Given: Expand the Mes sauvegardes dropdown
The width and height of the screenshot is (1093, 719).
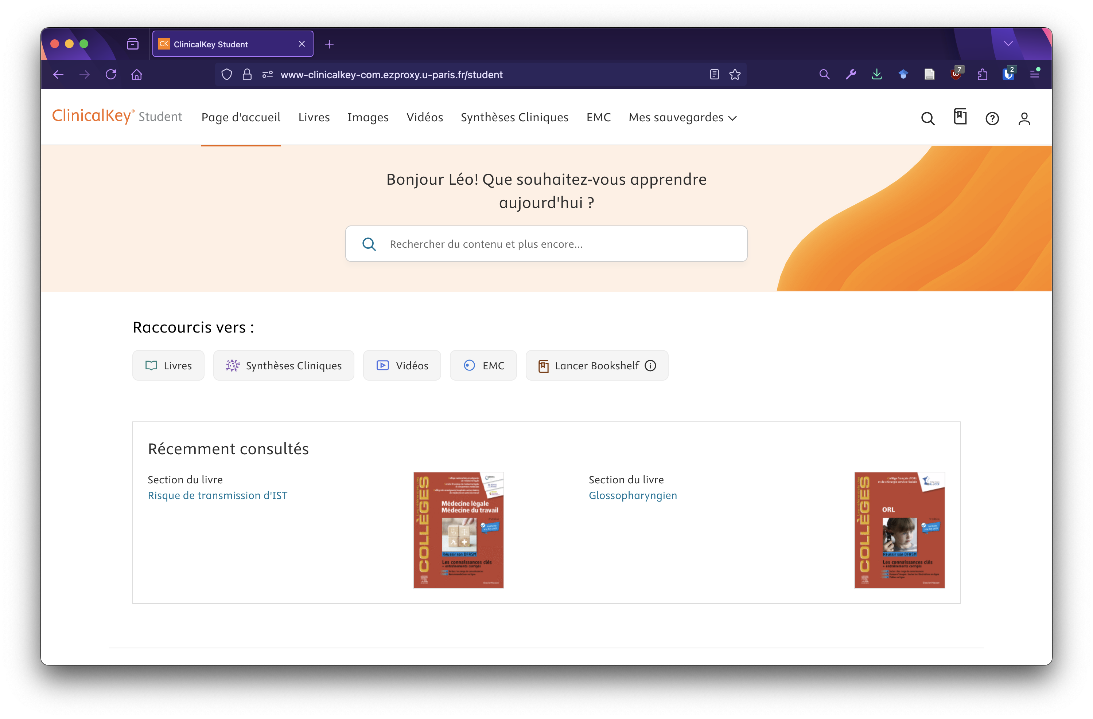Looking at the screenshot, I should pos(682,117).
